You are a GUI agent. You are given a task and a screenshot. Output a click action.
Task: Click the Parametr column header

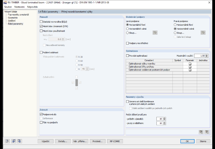tap(190, 60)
